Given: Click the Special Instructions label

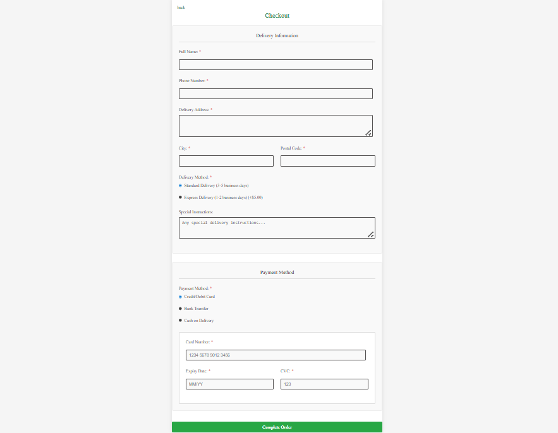Looking at the screenshot, I should point(196,212).
